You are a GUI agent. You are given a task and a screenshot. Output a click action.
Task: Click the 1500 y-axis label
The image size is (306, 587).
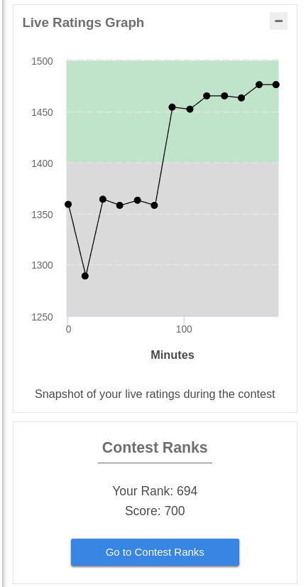(x=42, y=61)
